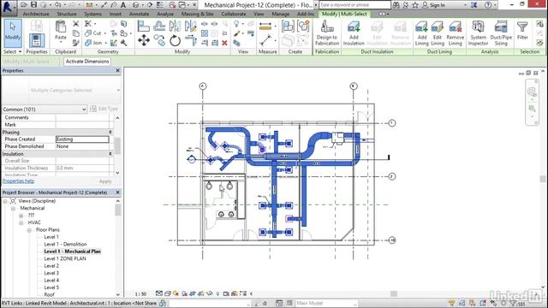Select the Trim/Extend to Corner tool
This screenshot has height=308, width=548.
click(x=191, y=40)
